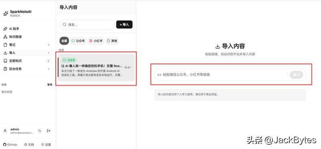
Task: Click the 导入 download icon in sidebar
Action: [x=5, y=53]
